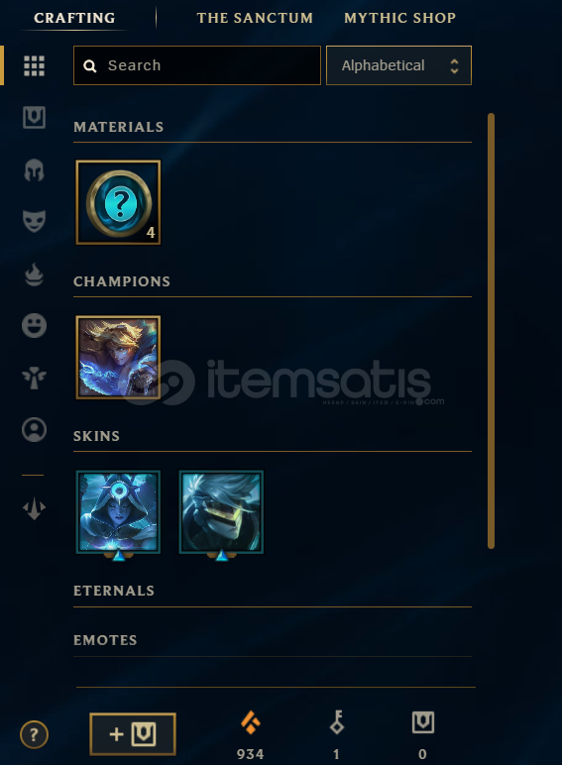Click the downward arrows sidebar icon
This screenshot has width=562, height=765.
(x=34, y=509)
